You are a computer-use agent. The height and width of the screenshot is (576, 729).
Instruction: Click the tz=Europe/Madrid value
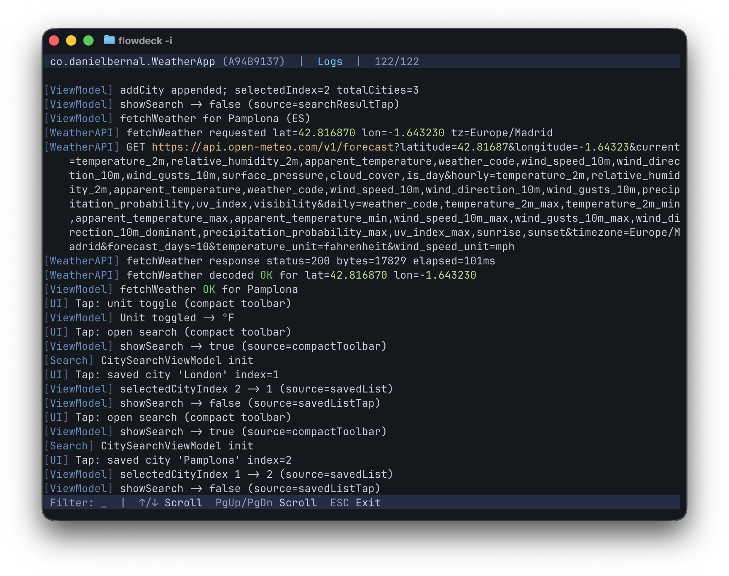(x=502, y=133)
